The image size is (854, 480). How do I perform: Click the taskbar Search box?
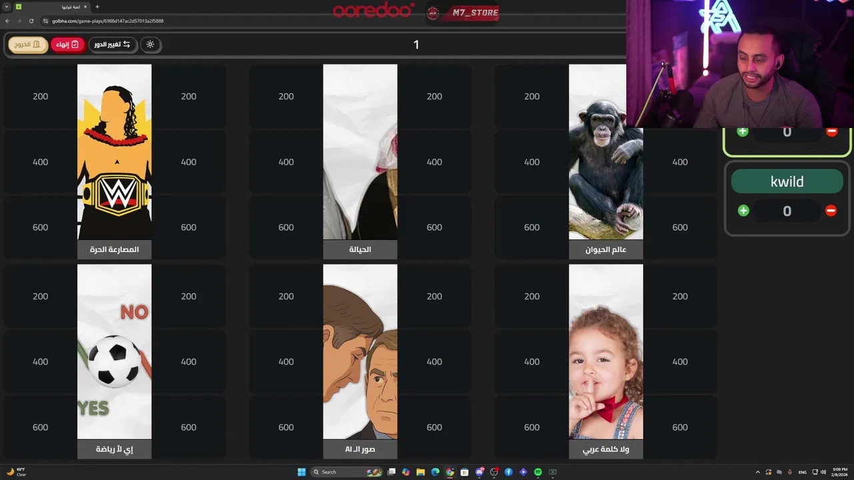347,472
